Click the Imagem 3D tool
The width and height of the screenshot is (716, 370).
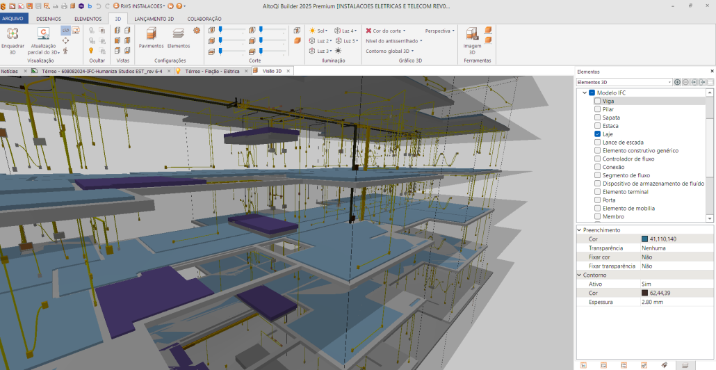(x=472, y=35)
